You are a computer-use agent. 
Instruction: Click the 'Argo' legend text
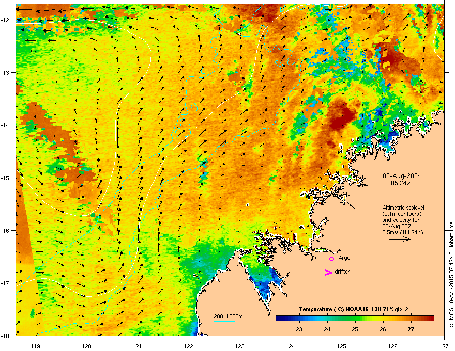(344, 258)
